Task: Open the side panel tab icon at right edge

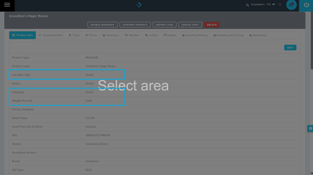Action: [310, 128]
